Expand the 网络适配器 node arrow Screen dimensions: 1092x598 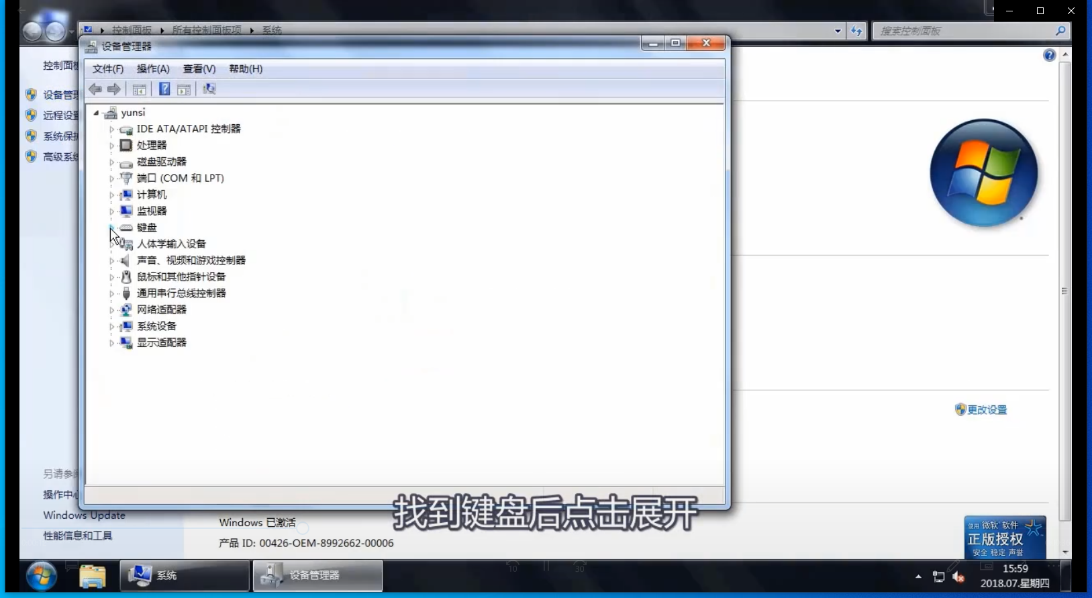click(111, 310)
